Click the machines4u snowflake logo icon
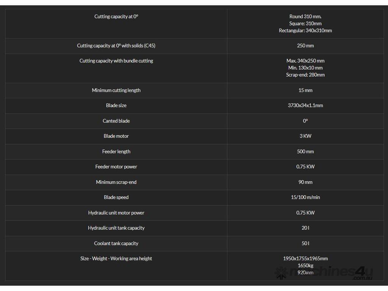 pyautogui.click(x=280, y=272)
